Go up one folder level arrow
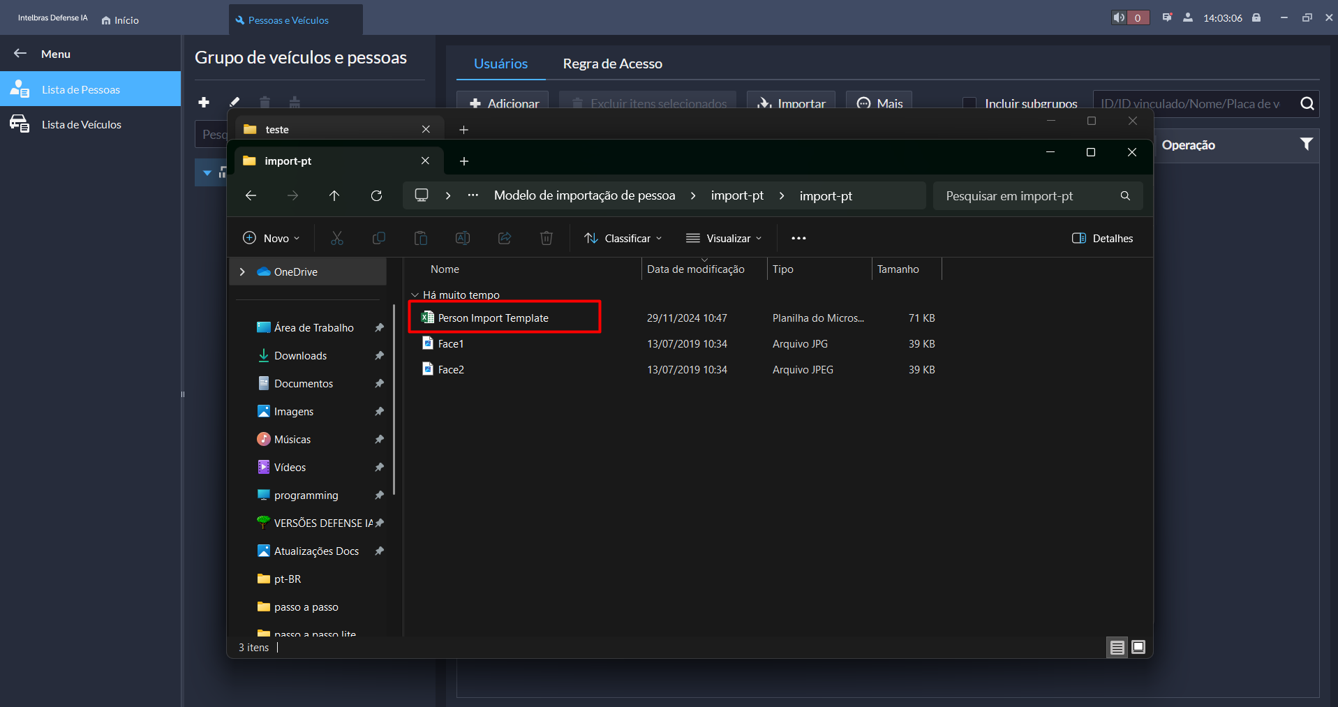Viewport: 1338px width, 707px height. [x=334, y=196]
